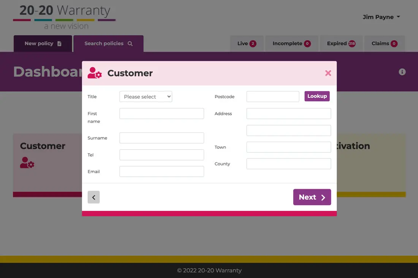Screen dimensions: 418x278
Task: Focus the Postcode input field
Action: coord(272,97)
